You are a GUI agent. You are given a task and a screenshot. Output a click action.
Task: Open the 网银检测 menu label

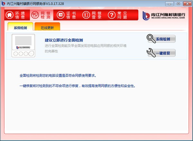[45, 15]
